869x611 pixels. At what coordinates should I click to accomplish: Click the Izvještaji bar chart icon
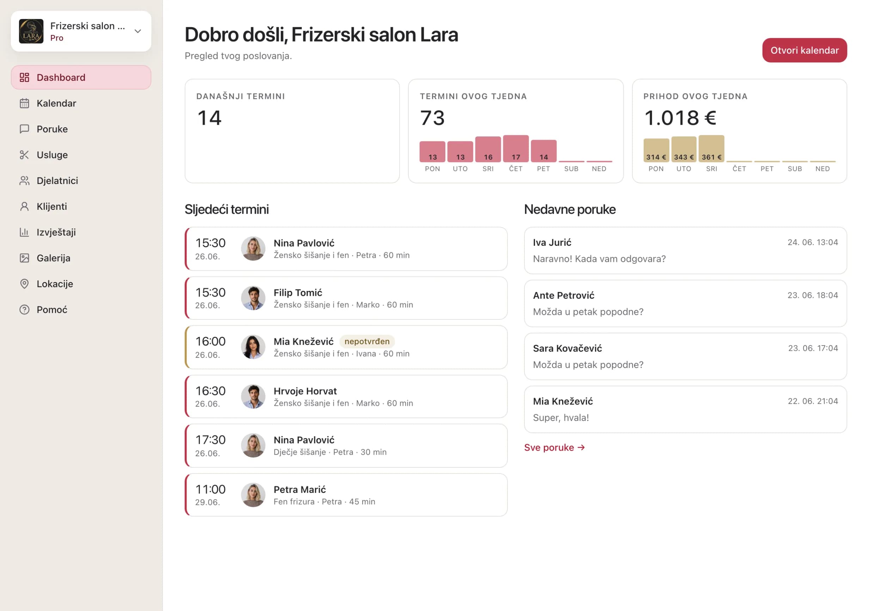click(24, 232)
